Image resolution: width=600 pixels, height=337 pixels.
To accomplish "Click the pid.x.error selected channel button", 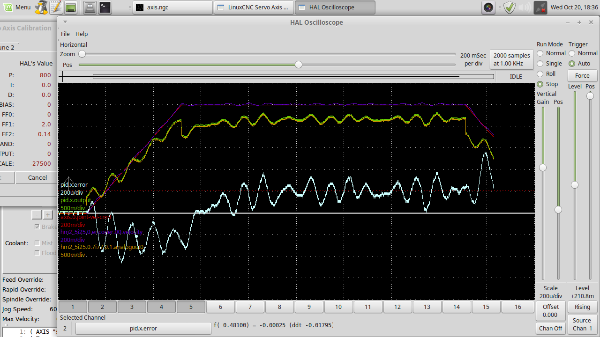I will pyautogui.click(x=143, y=329).
